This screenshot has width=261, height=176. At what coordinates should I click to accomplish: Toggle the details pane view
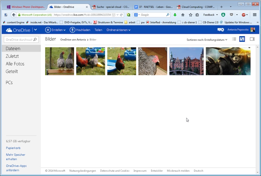[252, 39]
